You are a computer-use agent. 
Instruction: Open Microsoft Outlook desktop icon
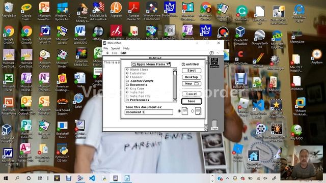click(x=44, y=59)
